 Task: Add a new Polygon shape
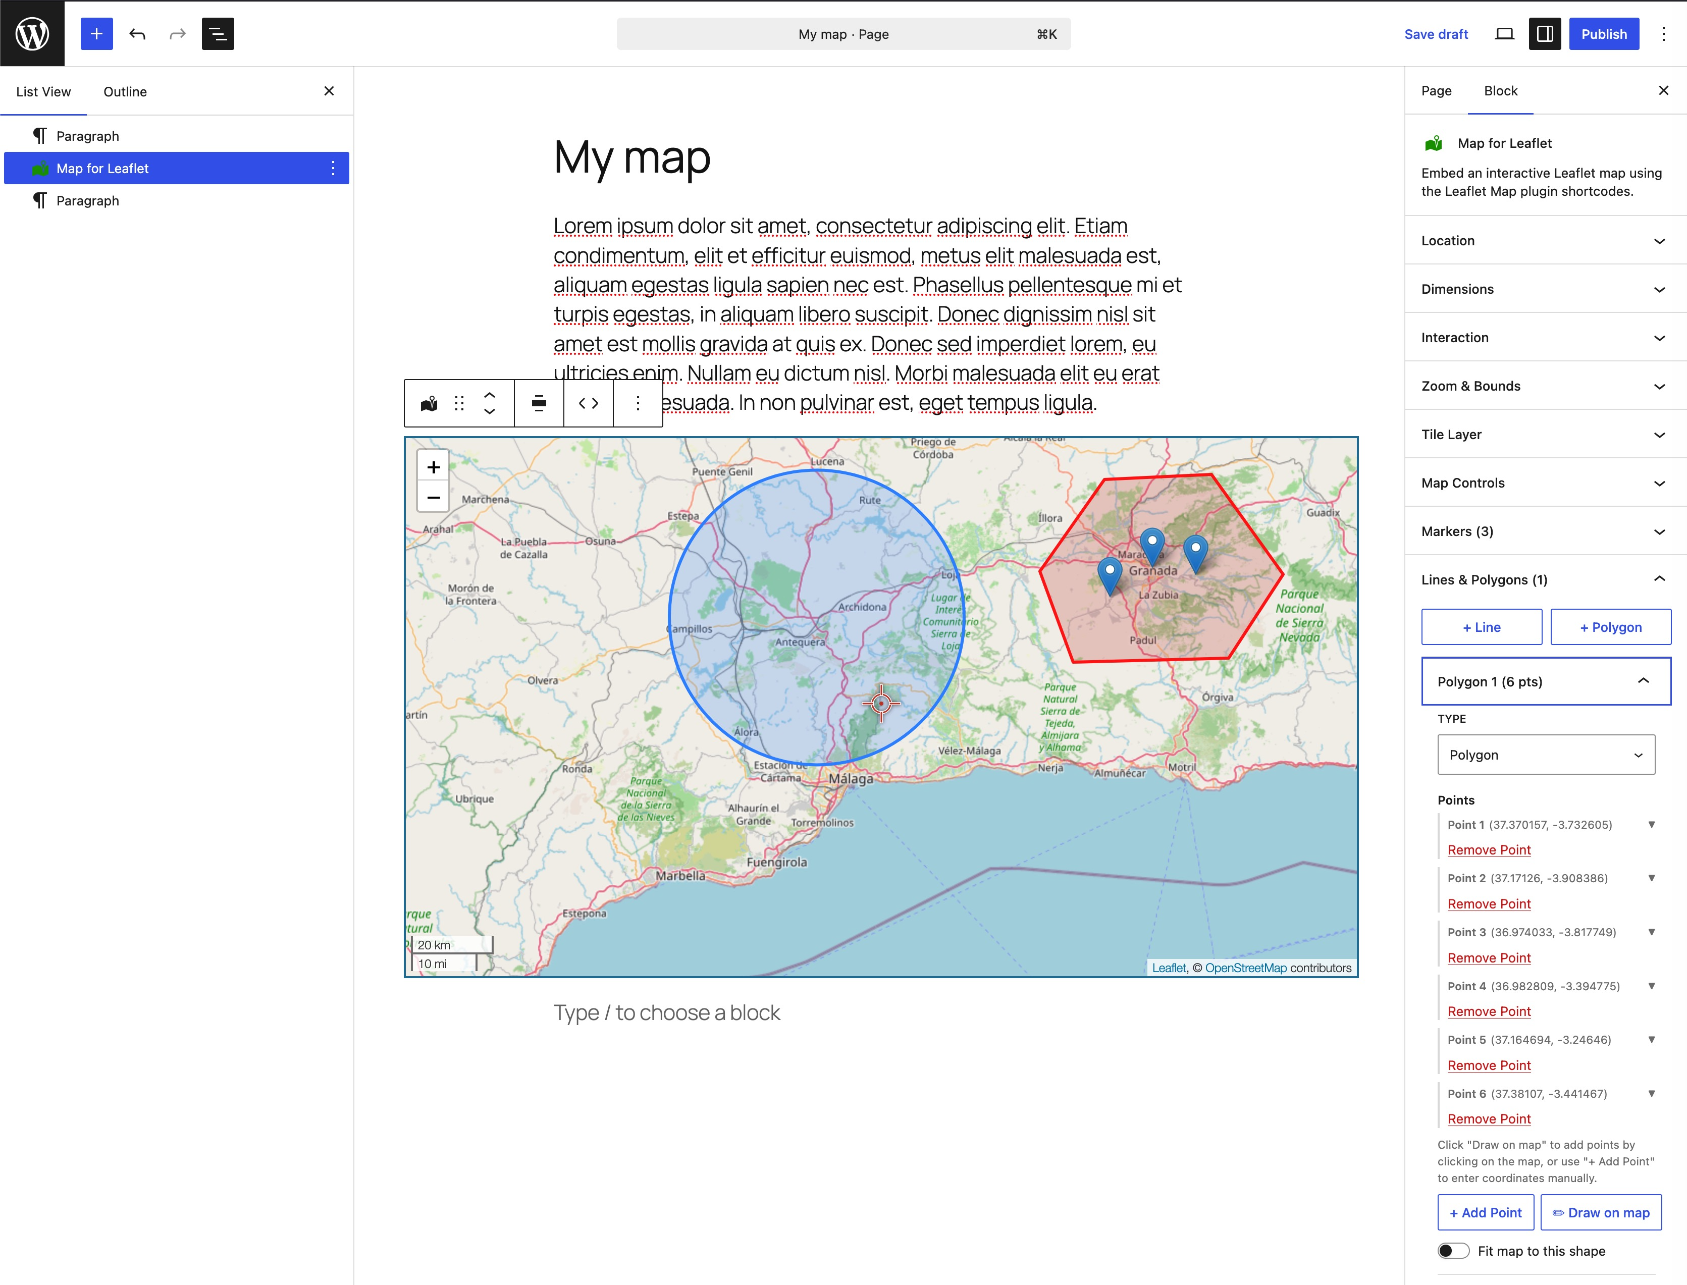(x=1610, y=627)
